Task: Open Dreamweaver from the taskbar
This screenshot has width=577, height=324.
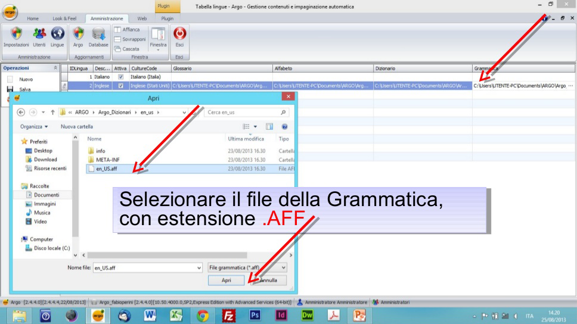Action: tap(307, 316)
